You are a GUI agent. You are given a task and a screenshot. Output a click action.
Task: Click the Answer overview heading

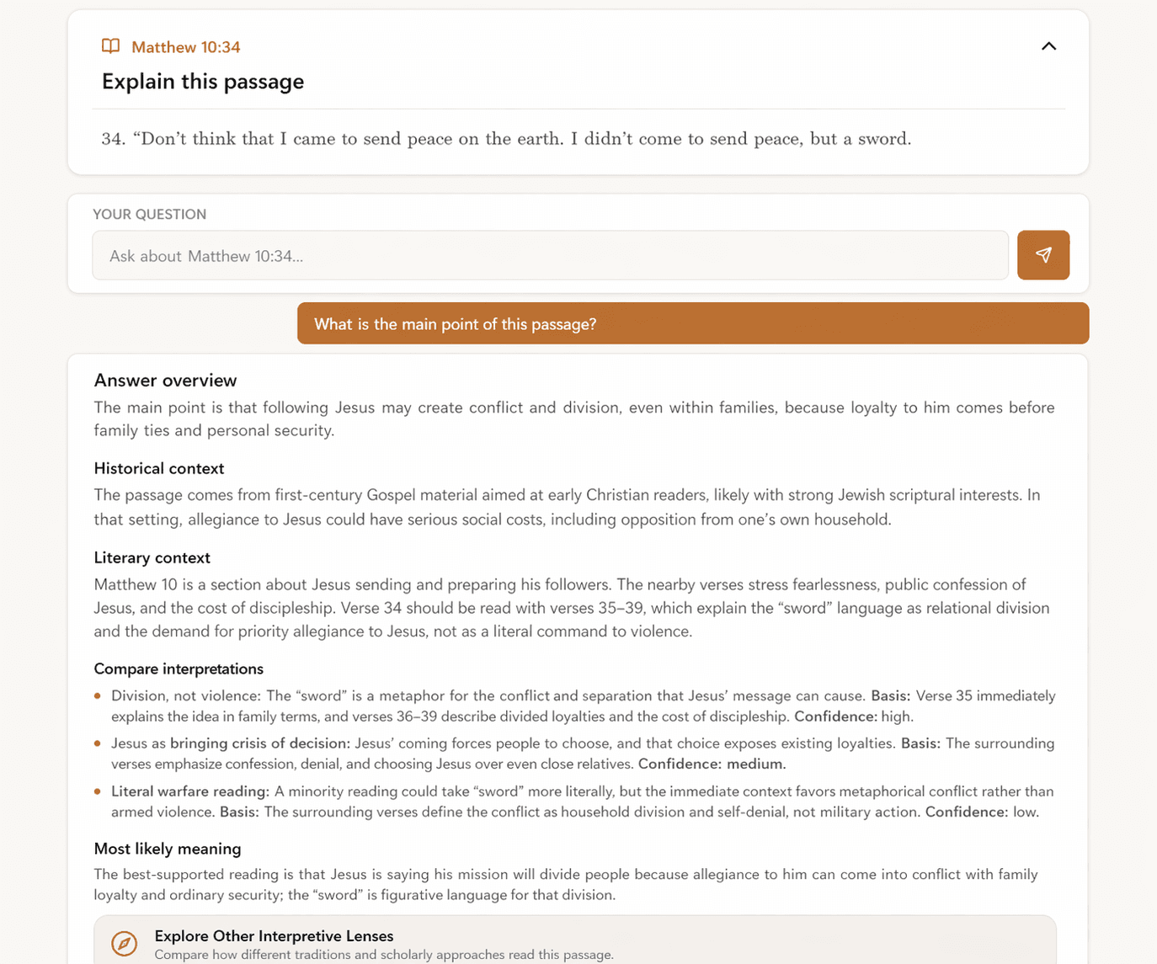[x=165, y=381]
